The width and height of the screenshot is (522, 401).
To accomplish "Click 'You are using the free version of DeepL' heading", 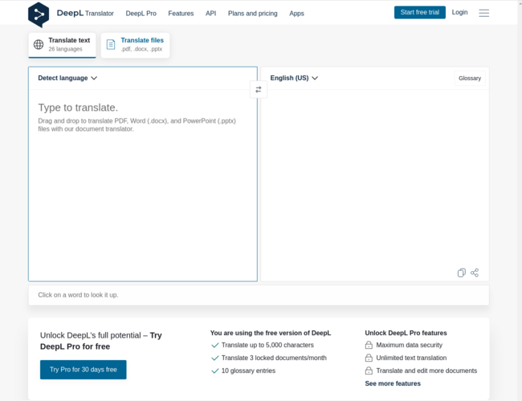I will 271,333.
